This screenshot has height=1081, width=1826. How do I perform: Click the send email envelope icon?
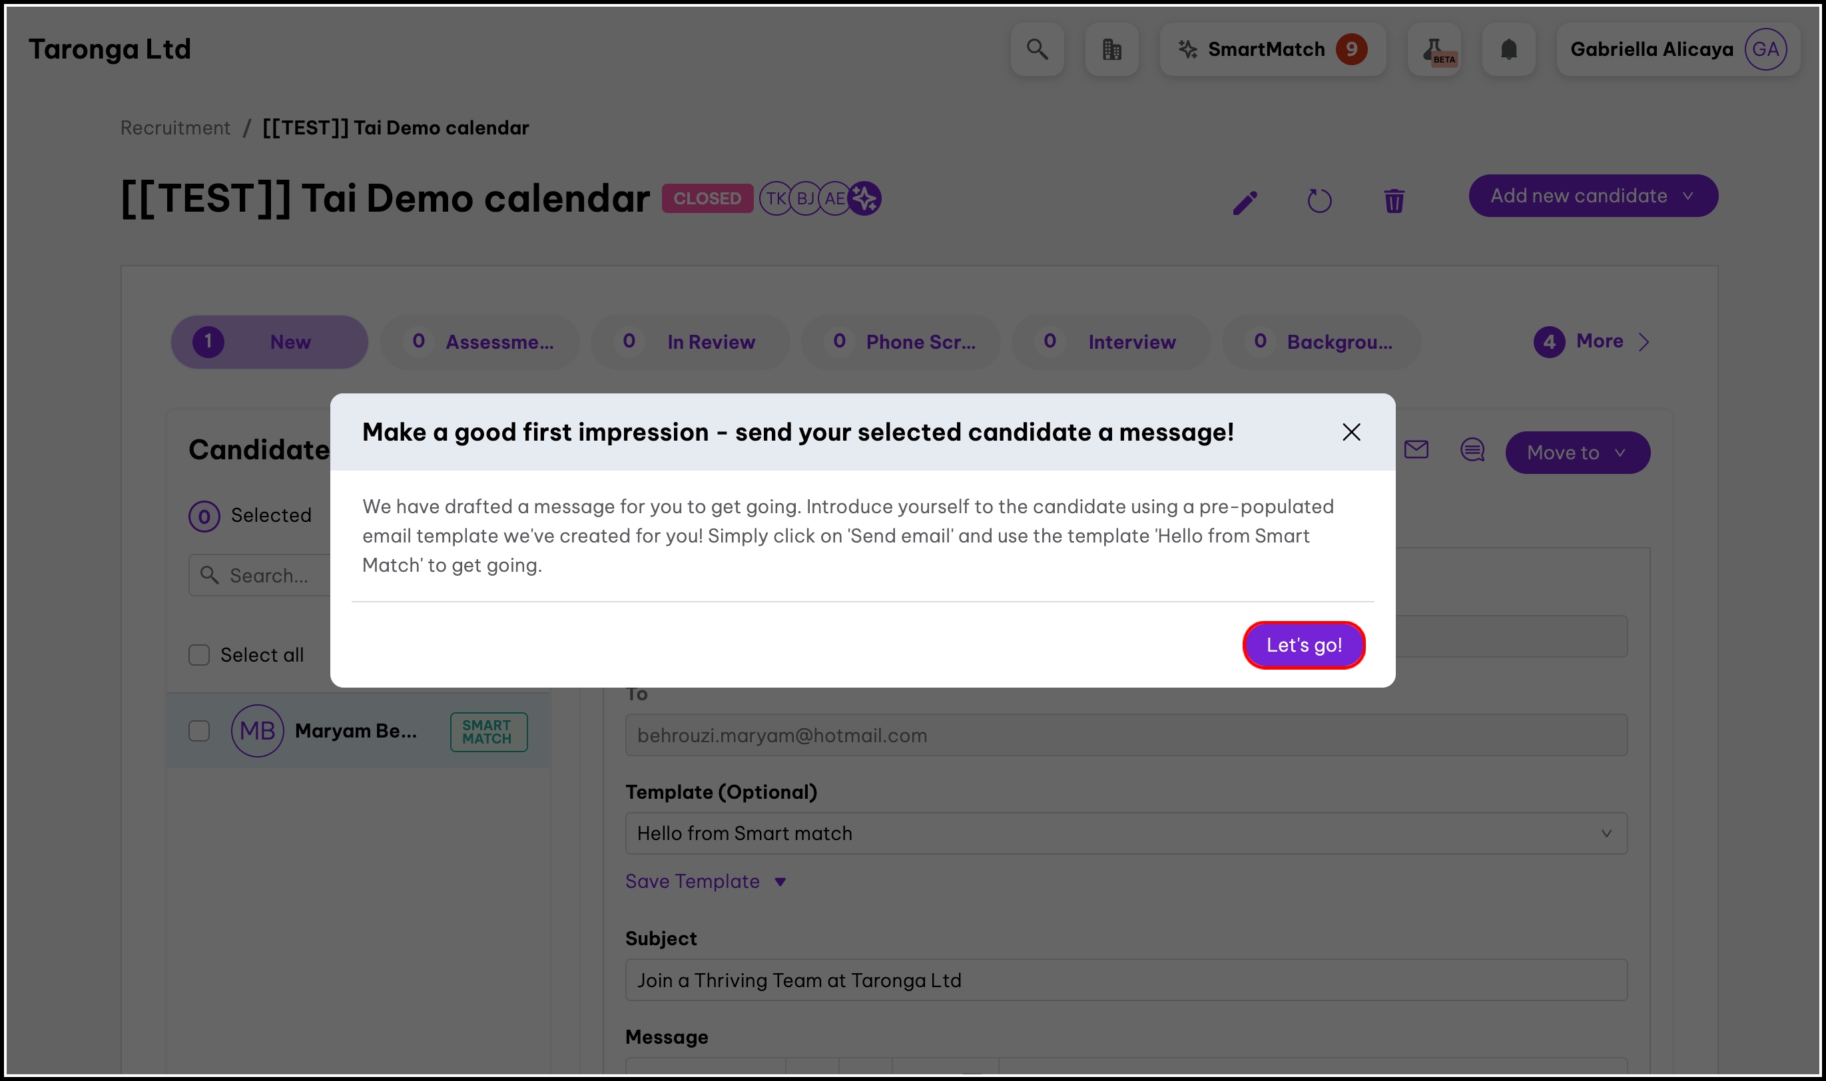point(1416,450)
